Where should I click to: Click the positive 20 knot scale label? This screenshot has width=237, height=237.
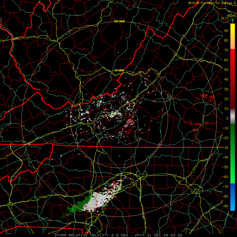226,99
